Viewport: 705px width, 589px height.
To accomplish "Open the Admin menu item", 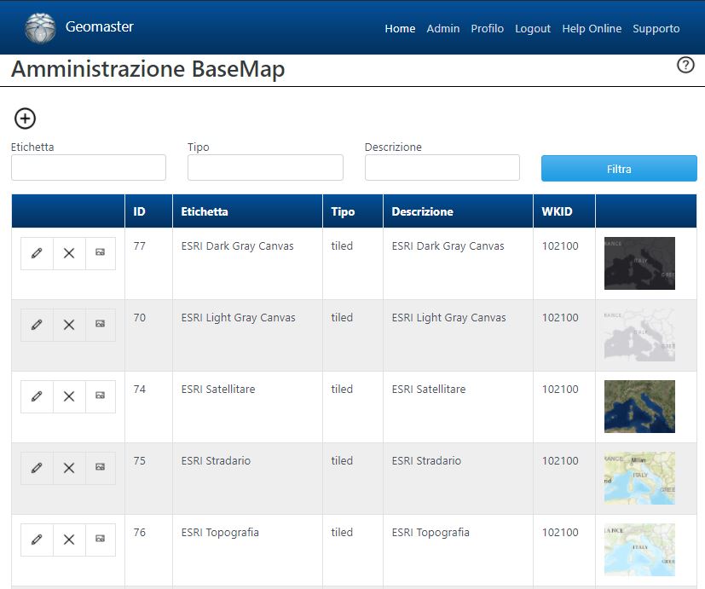I will (x=443, y=28).
